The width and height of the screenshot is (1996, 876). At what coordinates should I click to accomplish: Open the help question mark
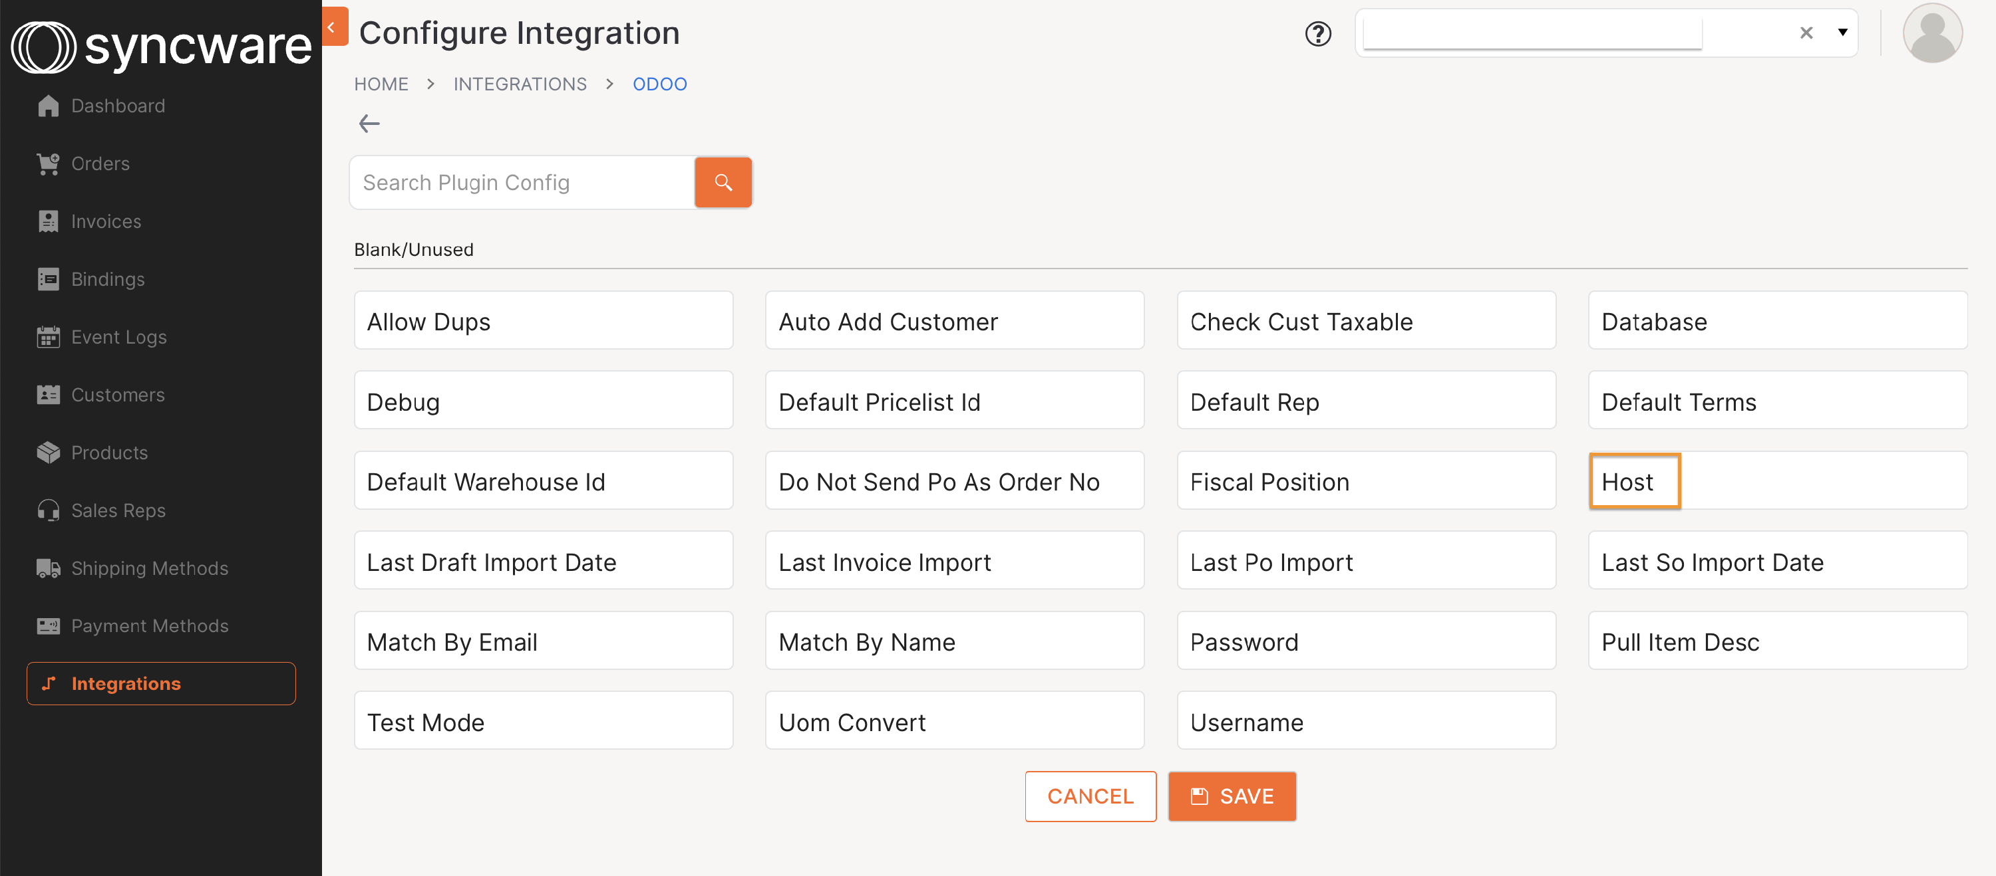1318,33
